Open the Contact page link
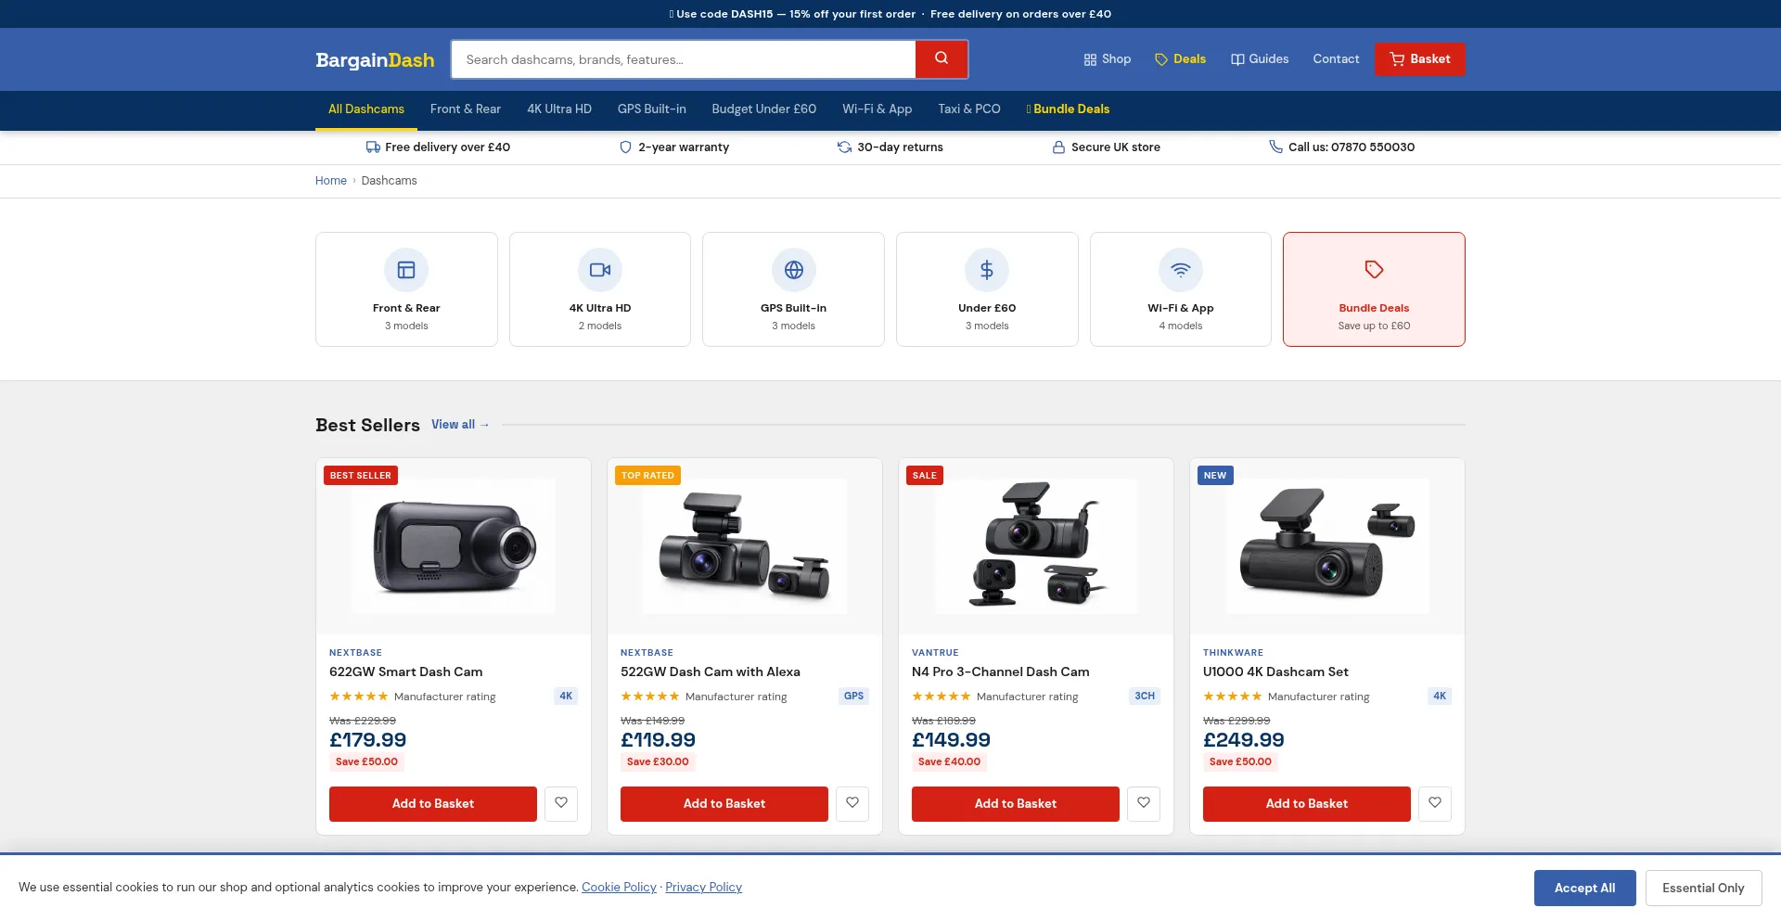 pos(1336,59)
